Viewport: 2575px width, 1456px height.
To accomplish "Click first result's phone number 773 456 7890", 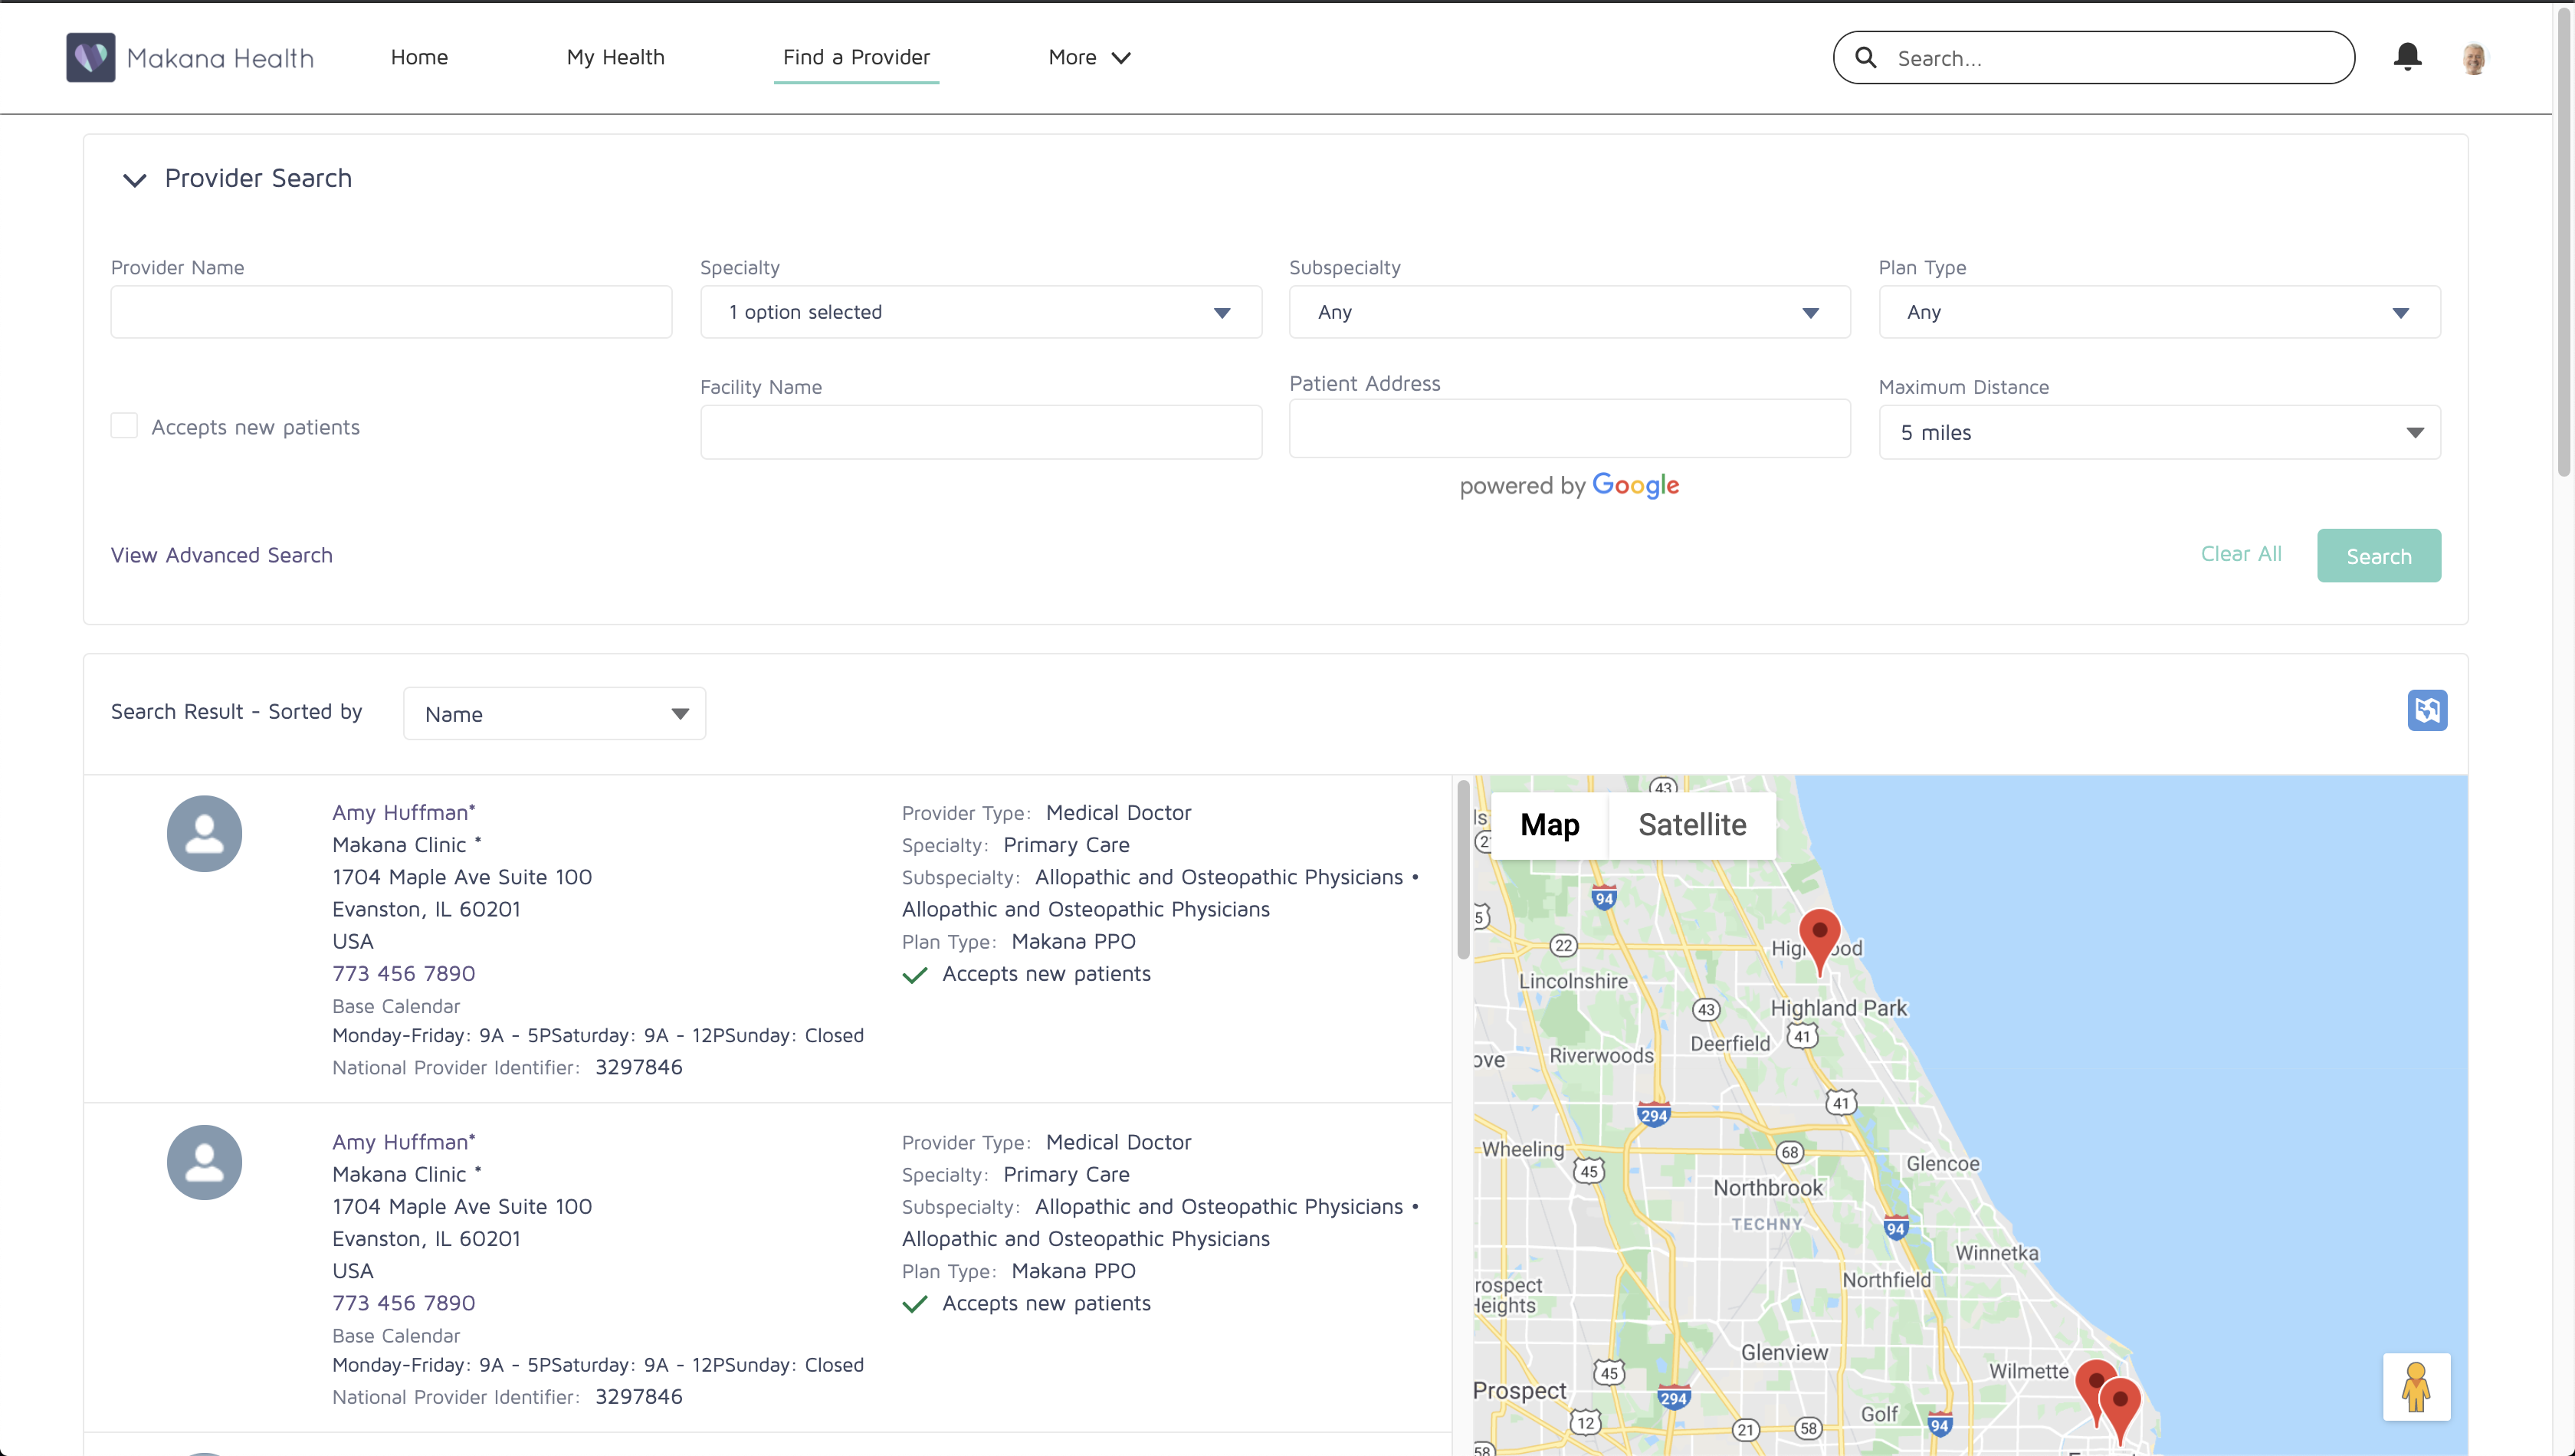I will (x=404, y=973).
